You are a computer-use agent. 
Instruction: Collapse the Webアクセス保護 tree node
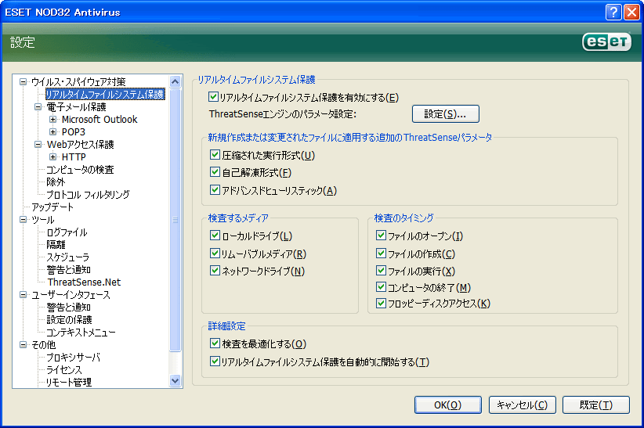pyautogui.click(x=38, y=145)
